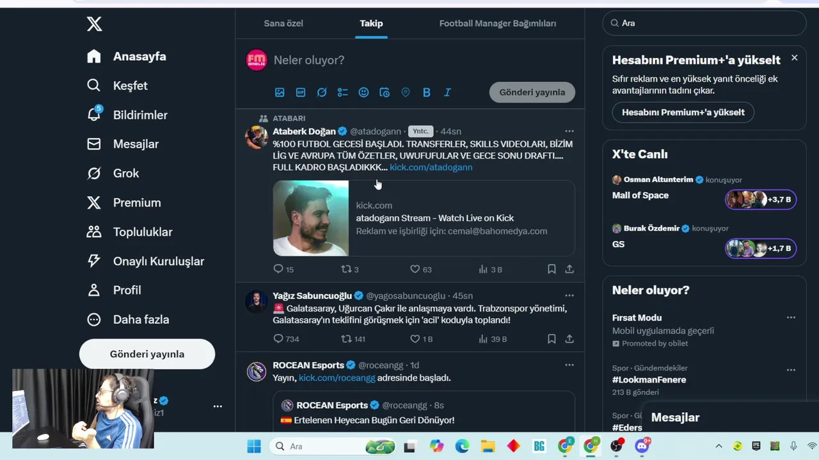Schedule the post via calendar icon
Screen dimensions: 819x460
385,92
